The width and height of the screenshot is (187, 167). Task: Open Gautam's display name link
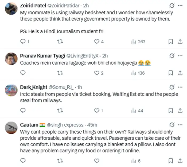click(x=29, y=125)
